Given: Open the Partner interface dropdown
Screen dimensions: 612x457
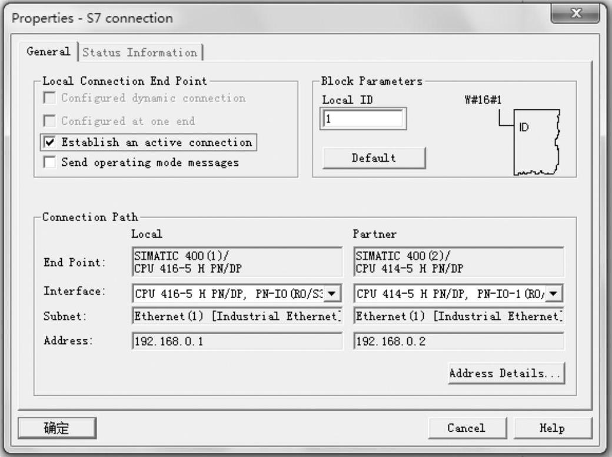Looking at the screenshot, I should [554, 293].
